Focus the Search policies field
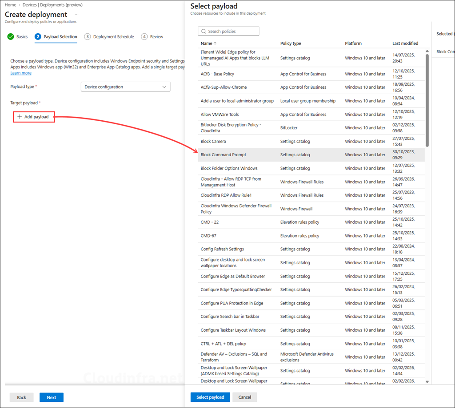This screenshot has width=455, height=408. pyautogui.click(x=229, y=32)
